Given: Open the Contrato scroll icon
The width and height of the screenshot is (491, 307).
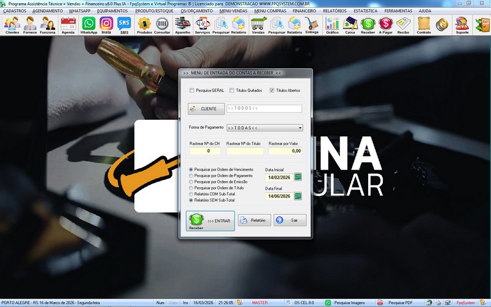Looking at the screenshot, I should (423, 25).
